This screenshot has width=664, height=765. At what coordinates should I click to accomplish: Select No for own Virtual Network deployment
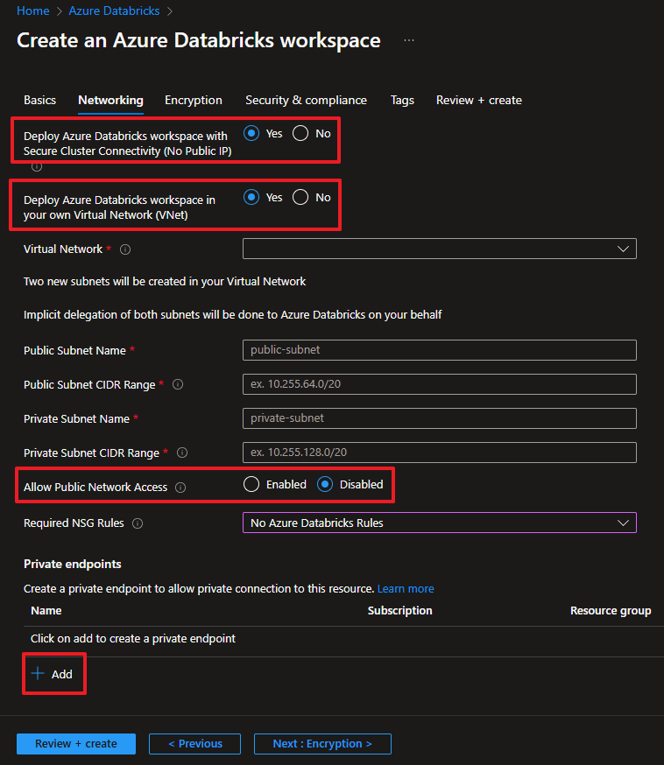[300, 197]
